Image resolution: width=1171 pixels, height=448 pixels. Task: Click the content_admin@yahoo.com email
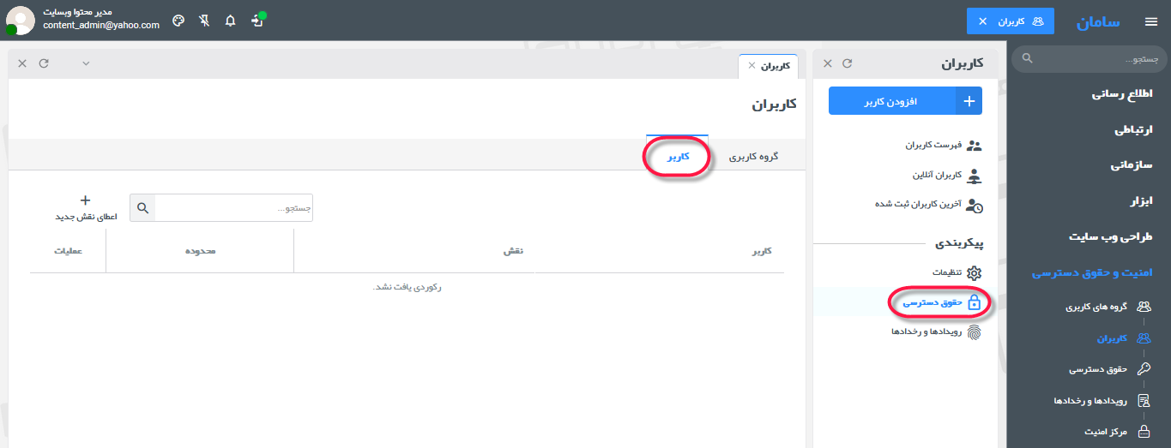coord(101,26)
